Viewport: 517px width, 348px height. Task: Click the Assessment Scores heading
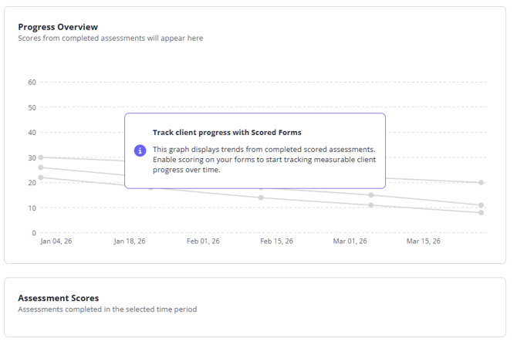58,298
